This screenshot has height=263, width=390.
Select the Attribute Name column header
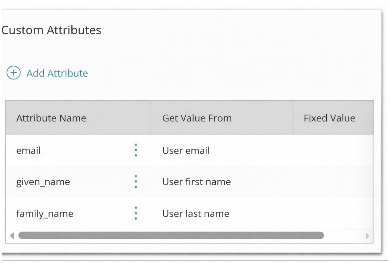(x=78, y=118)
